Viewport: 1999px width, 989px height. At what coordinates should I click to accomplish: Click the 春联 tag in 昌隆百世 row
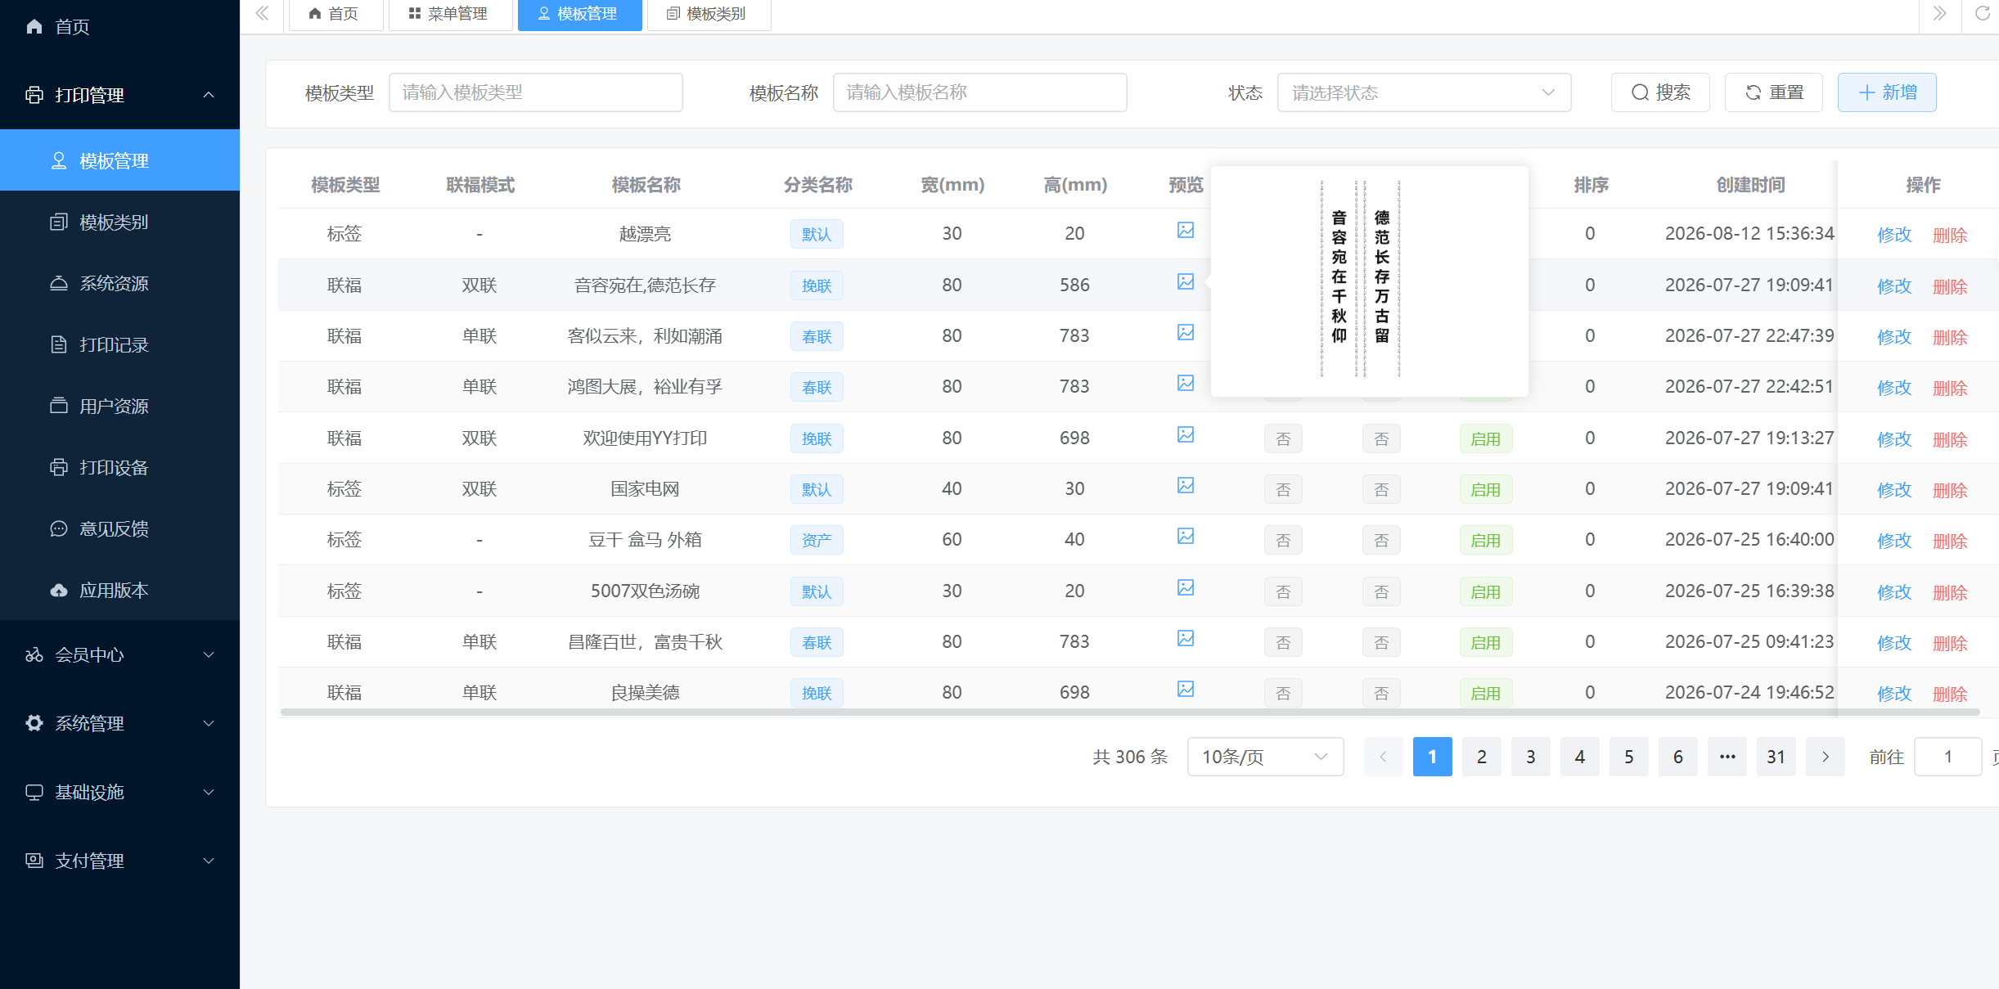tap(817, 643)
